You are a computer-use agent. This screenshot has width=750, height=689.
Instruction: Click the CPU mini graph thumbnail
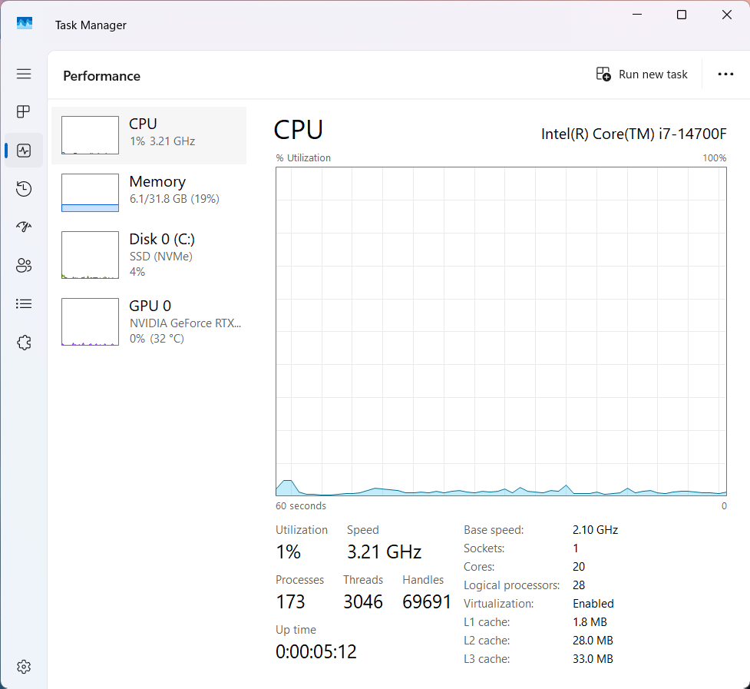tap(90, 135)
